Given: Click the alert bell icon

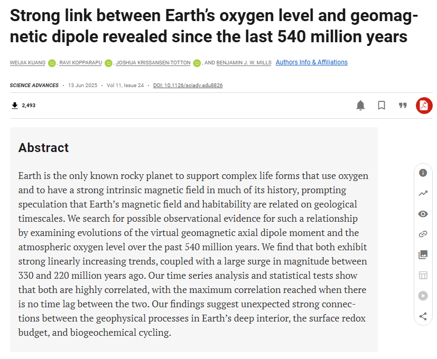Looking at the screenshot, I should pos(360,105).
